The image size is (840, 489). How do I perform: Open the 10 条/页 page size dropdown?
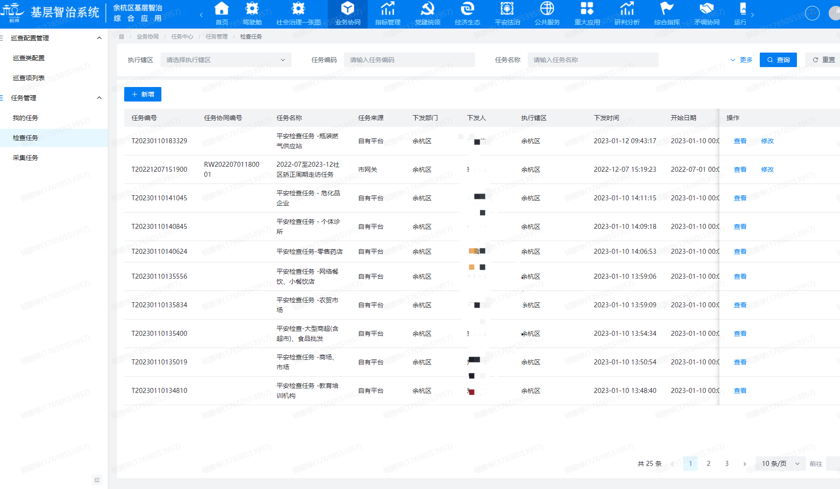pyautogui.click(x=780, y=464)
